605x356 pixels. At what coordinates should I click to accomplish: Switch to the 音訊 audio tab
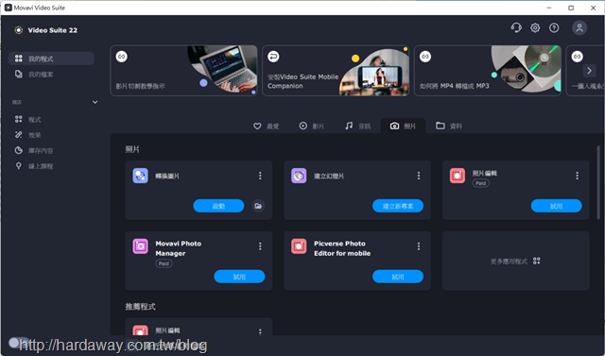point(357,126)
